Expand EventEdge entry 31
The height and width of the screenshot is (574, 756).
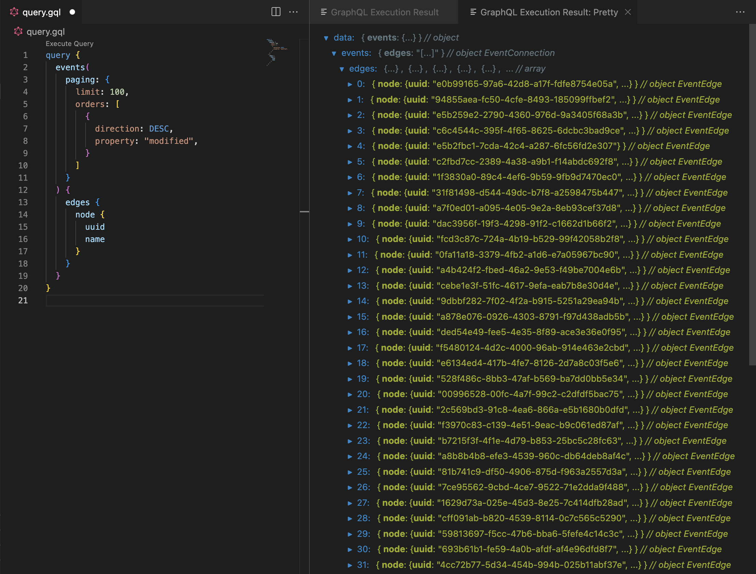350,564
